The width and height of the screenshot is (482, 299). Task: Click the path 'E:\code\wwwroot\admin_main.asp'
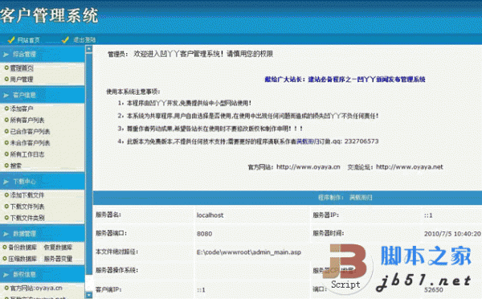tap(249, 252)
